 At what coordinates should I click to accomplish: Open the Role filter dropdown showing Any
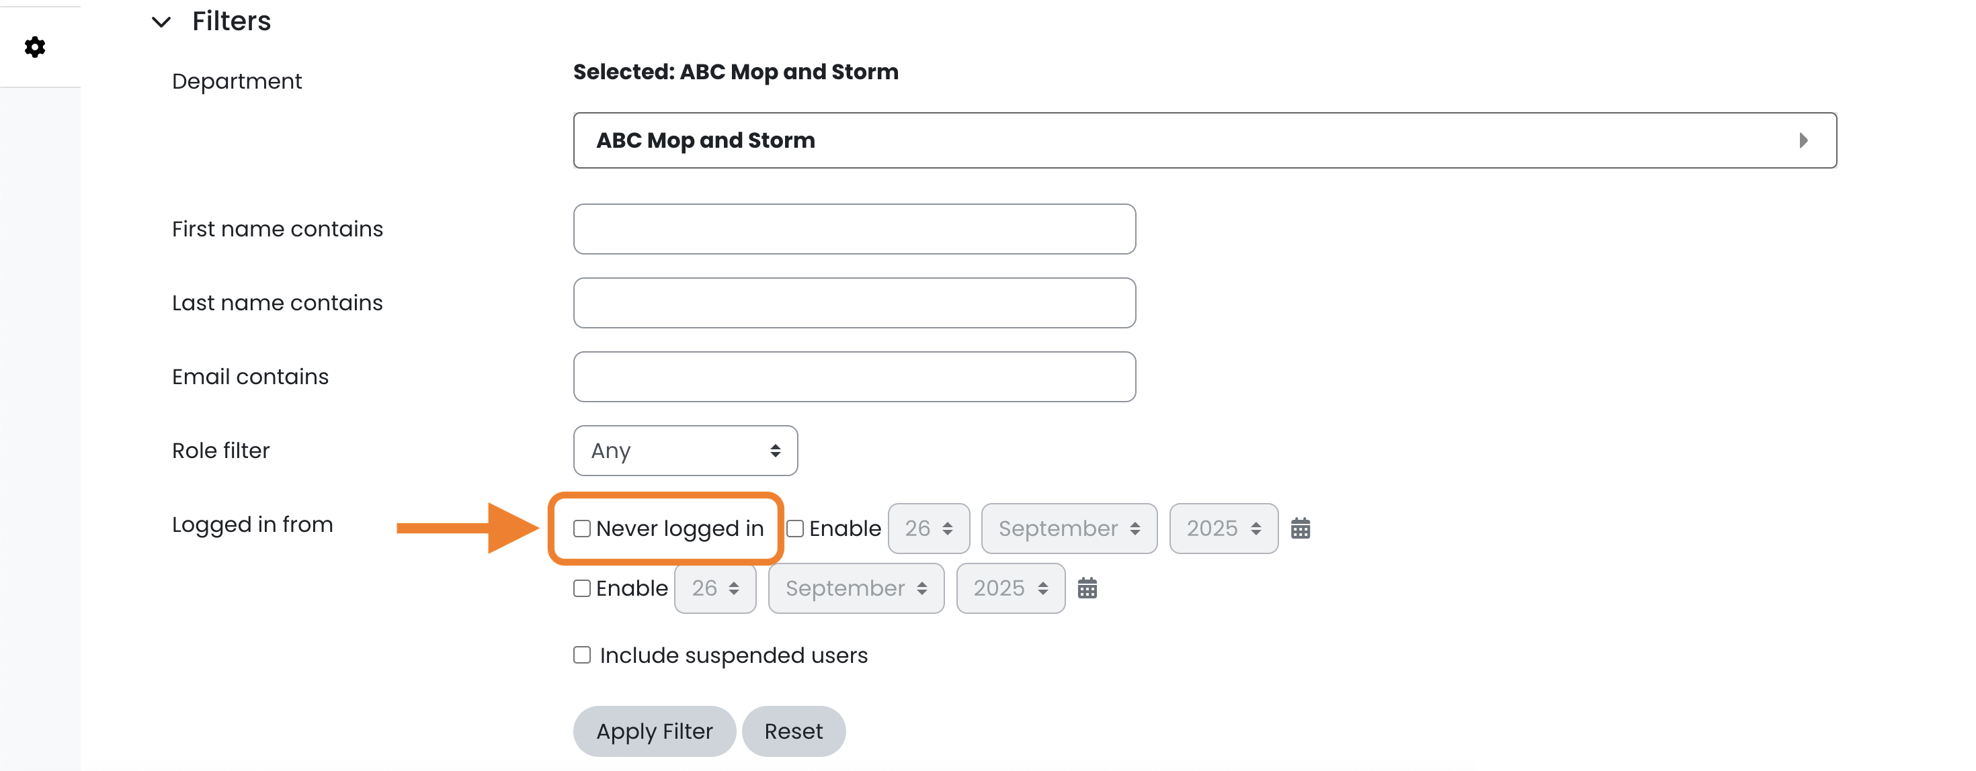(685, 451)
